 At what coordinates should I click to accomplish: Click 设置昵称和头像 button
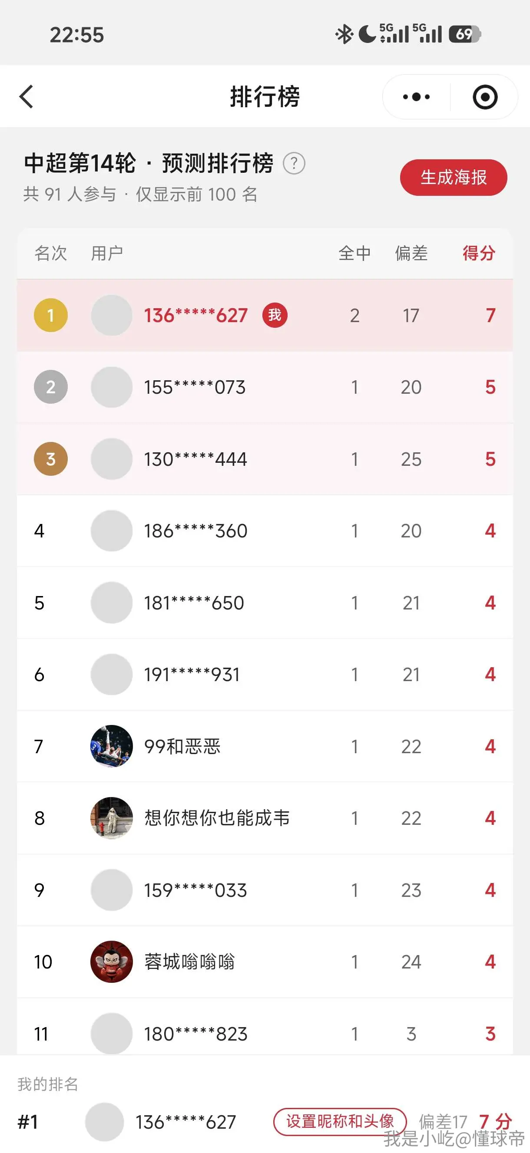(x=340, y=1122)
